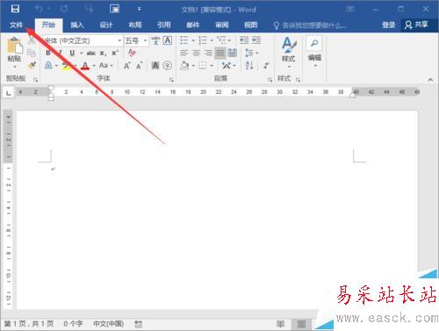Click the Font Color red A
The height and width of the screenshot is (331, 439).
[x=85, y=66]
